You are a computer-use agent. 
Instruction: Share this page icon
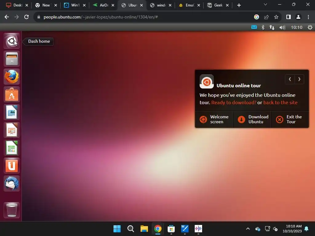coord(266,17)
